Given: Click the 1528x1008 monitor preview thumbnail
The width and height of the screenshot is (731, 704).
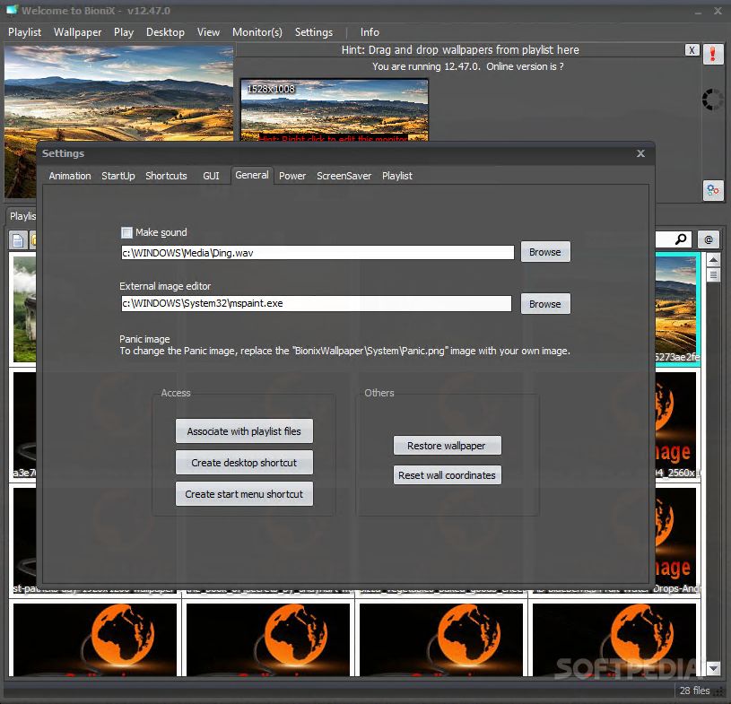Looking at the screenshot, I should 335,110.
